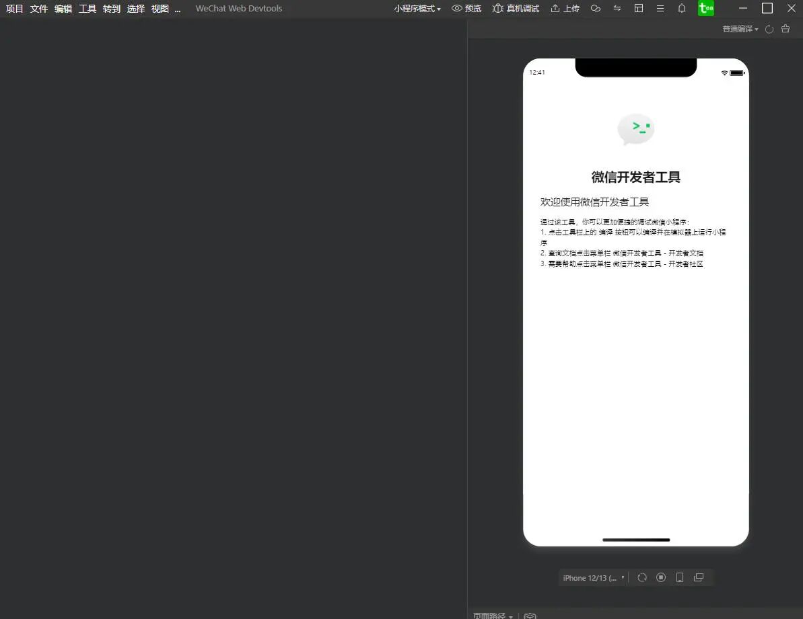This screenshot has width=803, height=619.
Task: Open the 编辑 menu
Action: click(63, 9)
